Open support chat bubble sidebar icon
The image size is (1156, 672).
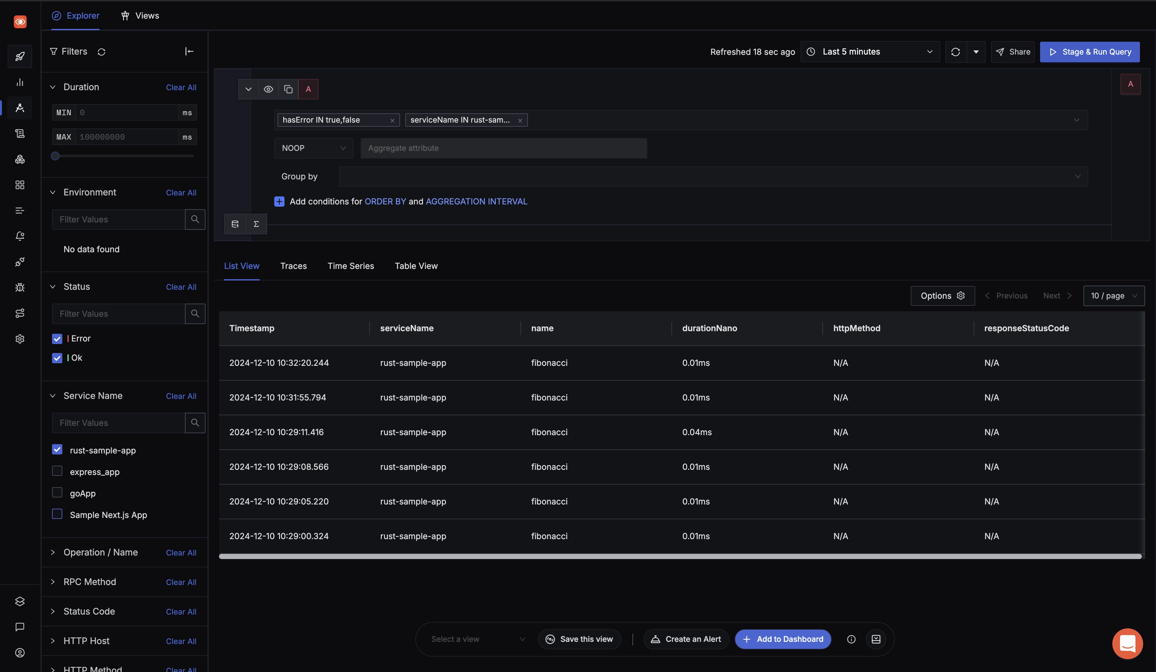point(20,627)
